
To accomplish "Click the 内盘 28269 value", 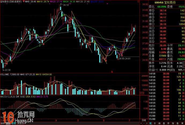I will click(181, 59).
